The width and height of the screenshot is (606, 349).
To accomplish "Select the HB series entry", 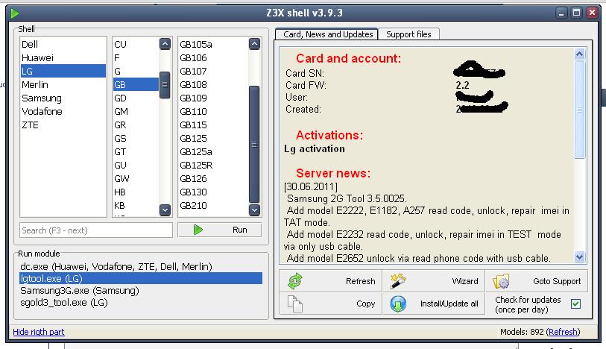I will 136,192.
